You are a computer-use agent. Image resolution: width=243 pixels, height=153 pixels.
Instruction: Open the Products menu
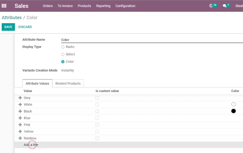tap(84, 6)
